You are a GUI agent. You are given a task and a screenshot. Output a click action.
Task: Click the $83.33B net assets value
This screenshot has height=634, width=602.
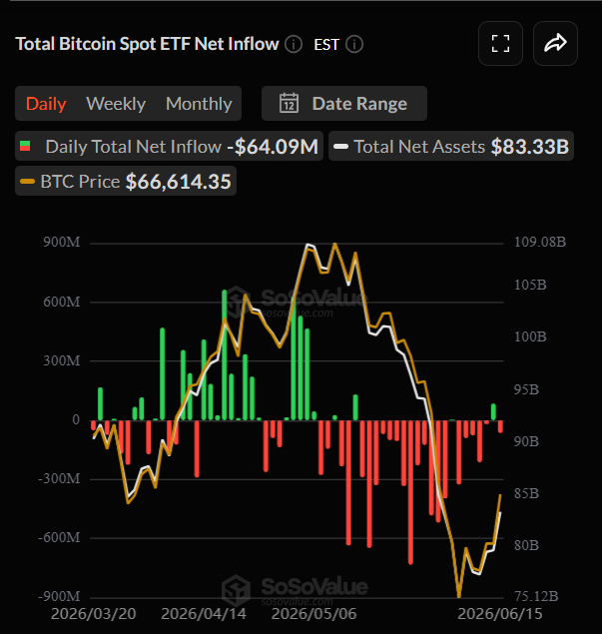(530, 147)
